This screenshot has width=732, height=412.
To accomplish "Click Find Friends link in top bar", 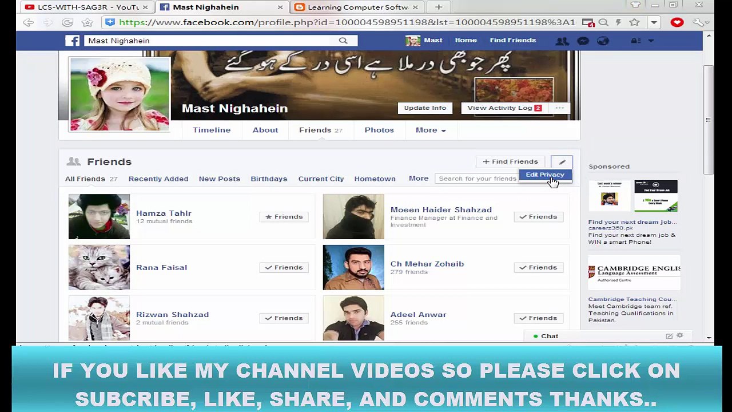I will 513,41.
